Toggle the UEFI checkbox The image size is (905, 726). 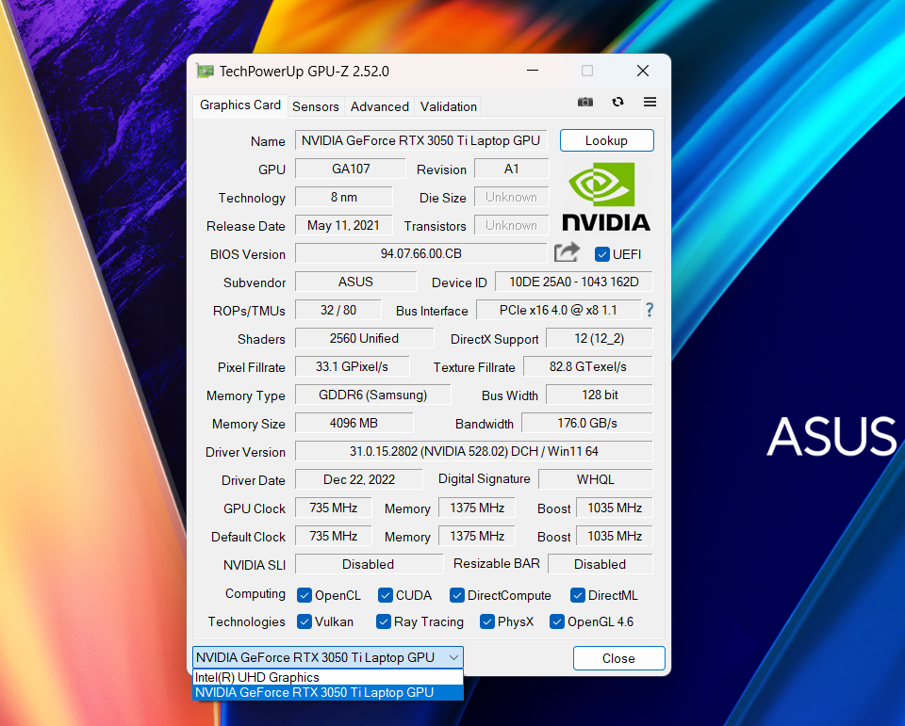(602, 254)
